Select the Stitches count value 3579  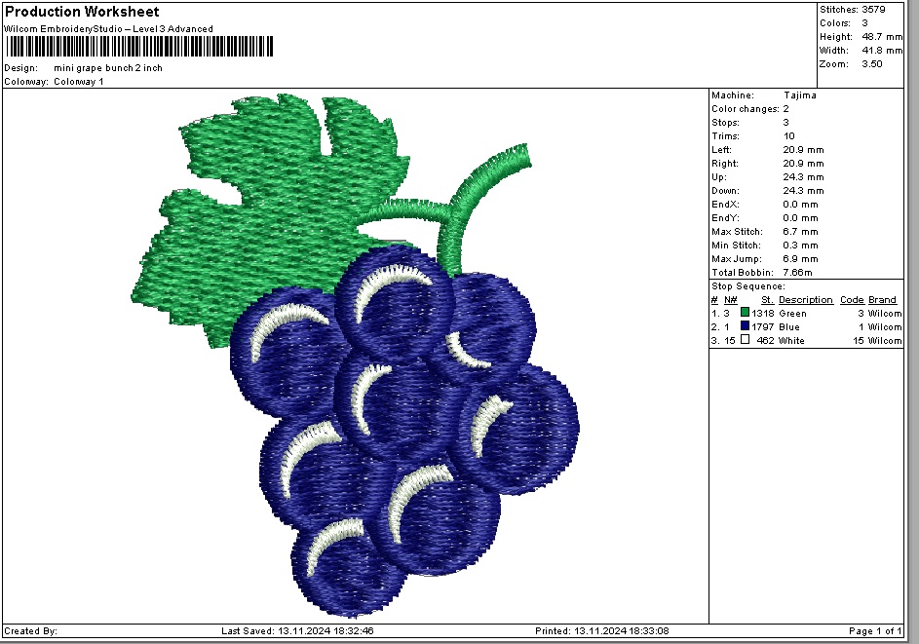click(x=874, y=9)
